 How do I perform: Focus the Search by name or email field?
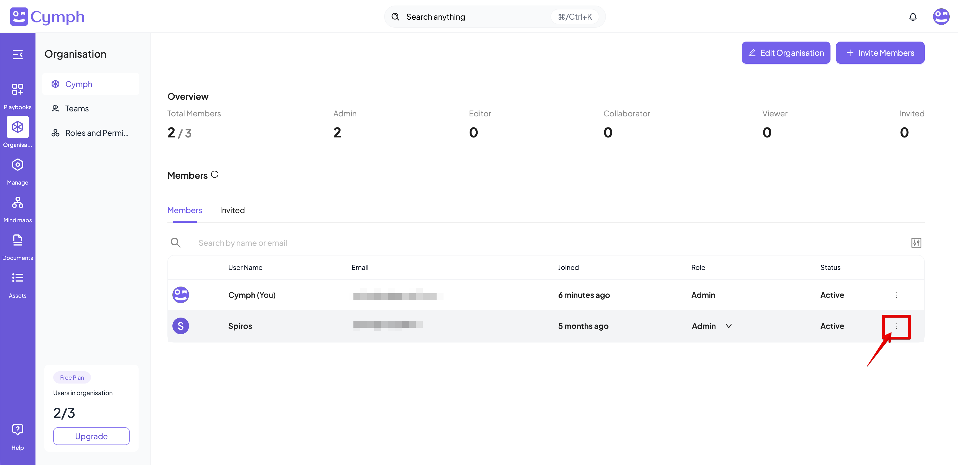243,243
